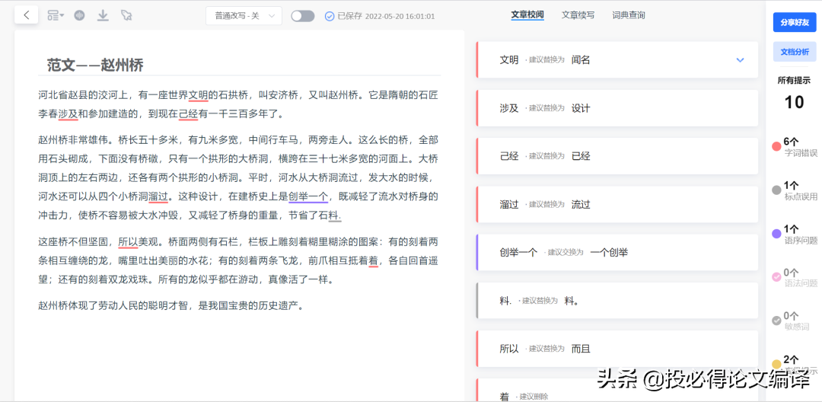Image resolution: width=822 pixels, height=402 pixels.
Task: Click the image search icon in toolbar
Action: 126,16
